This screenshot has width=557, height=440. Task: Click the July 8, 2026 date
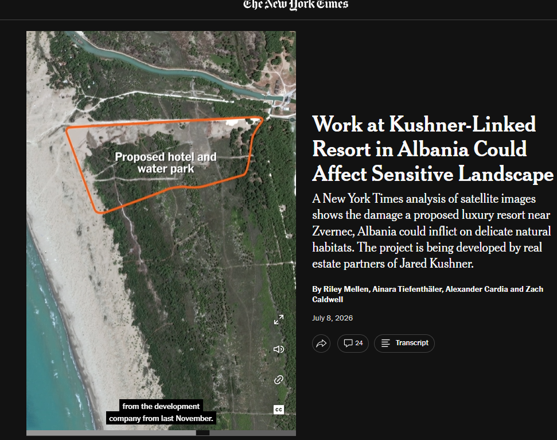tap(333, 318)
